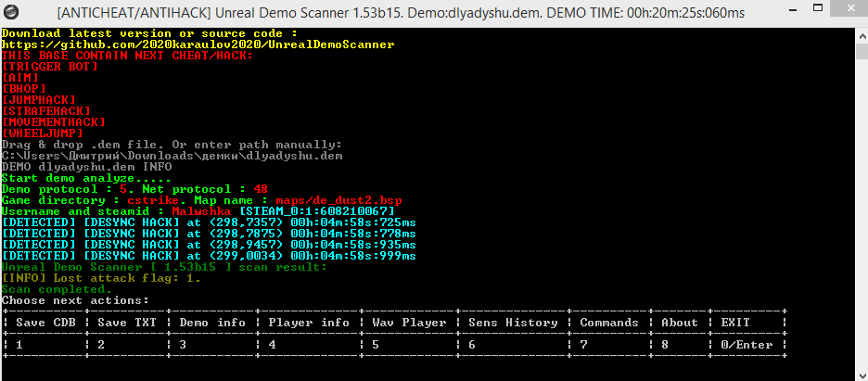
Task: Click the number 4 under Player info
Action: tap(272, 345)
